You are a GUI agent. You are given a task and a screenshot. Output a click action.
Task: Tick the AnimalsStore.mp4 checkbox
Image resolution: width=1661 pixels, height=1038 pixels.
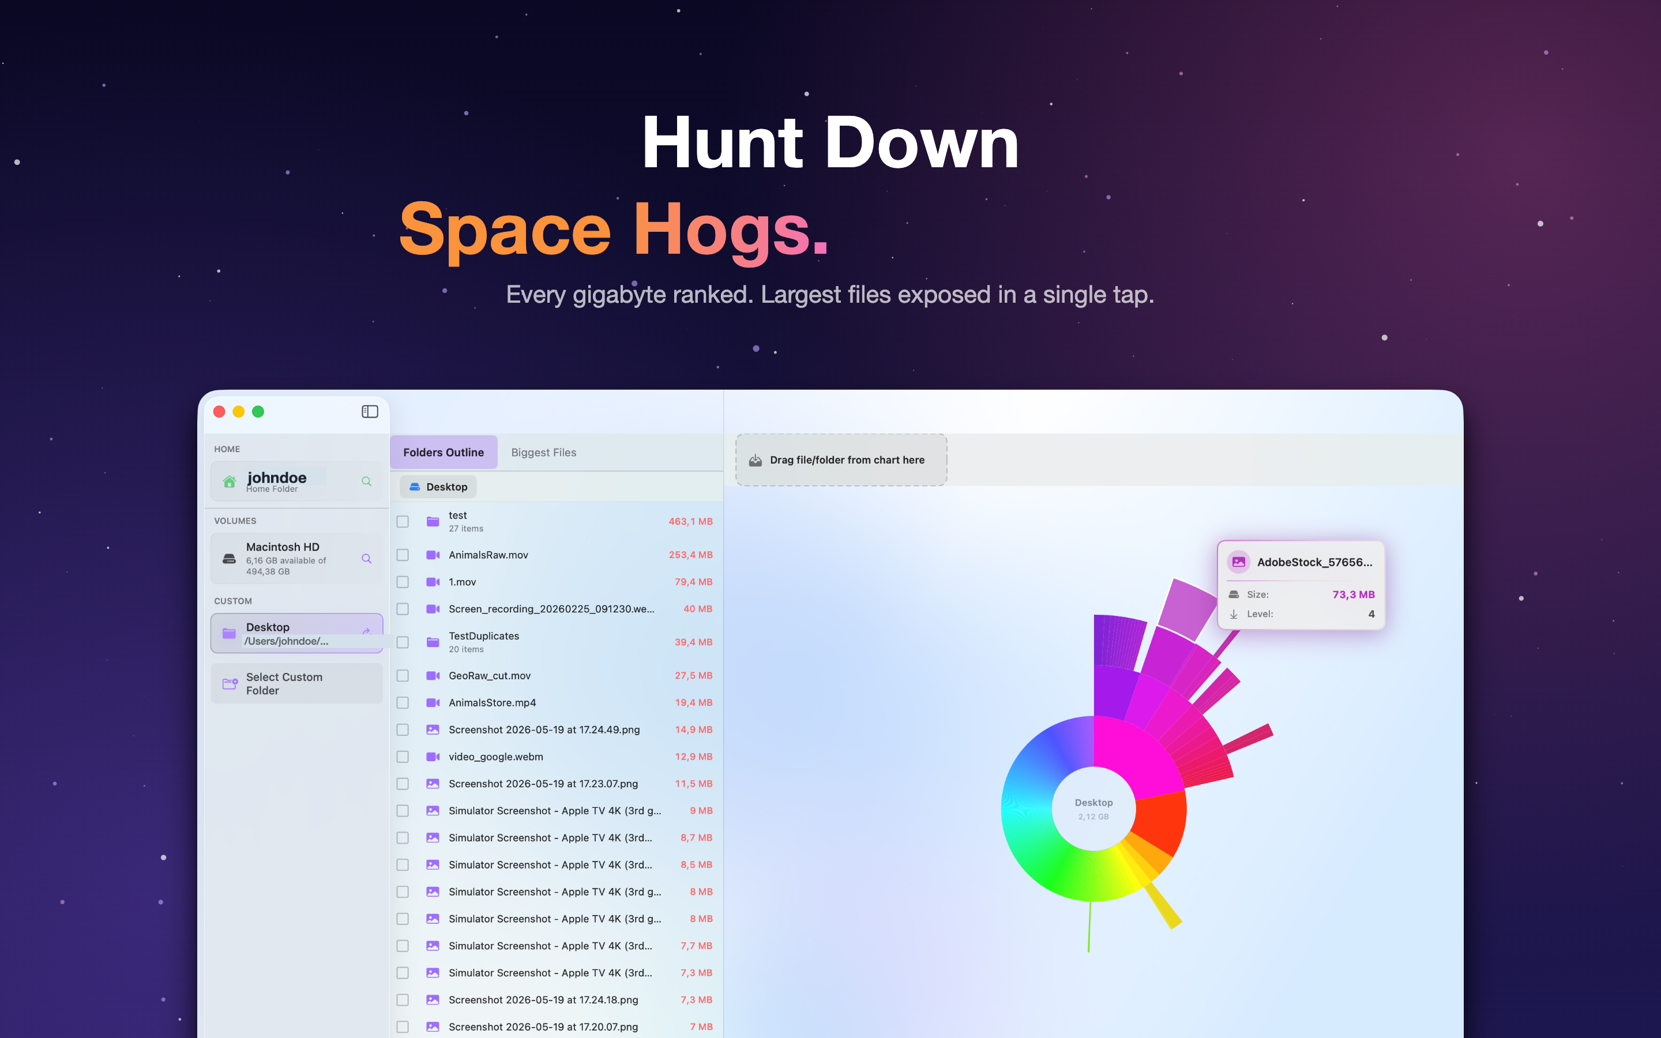pyautogui.click(x=403, y=702)
